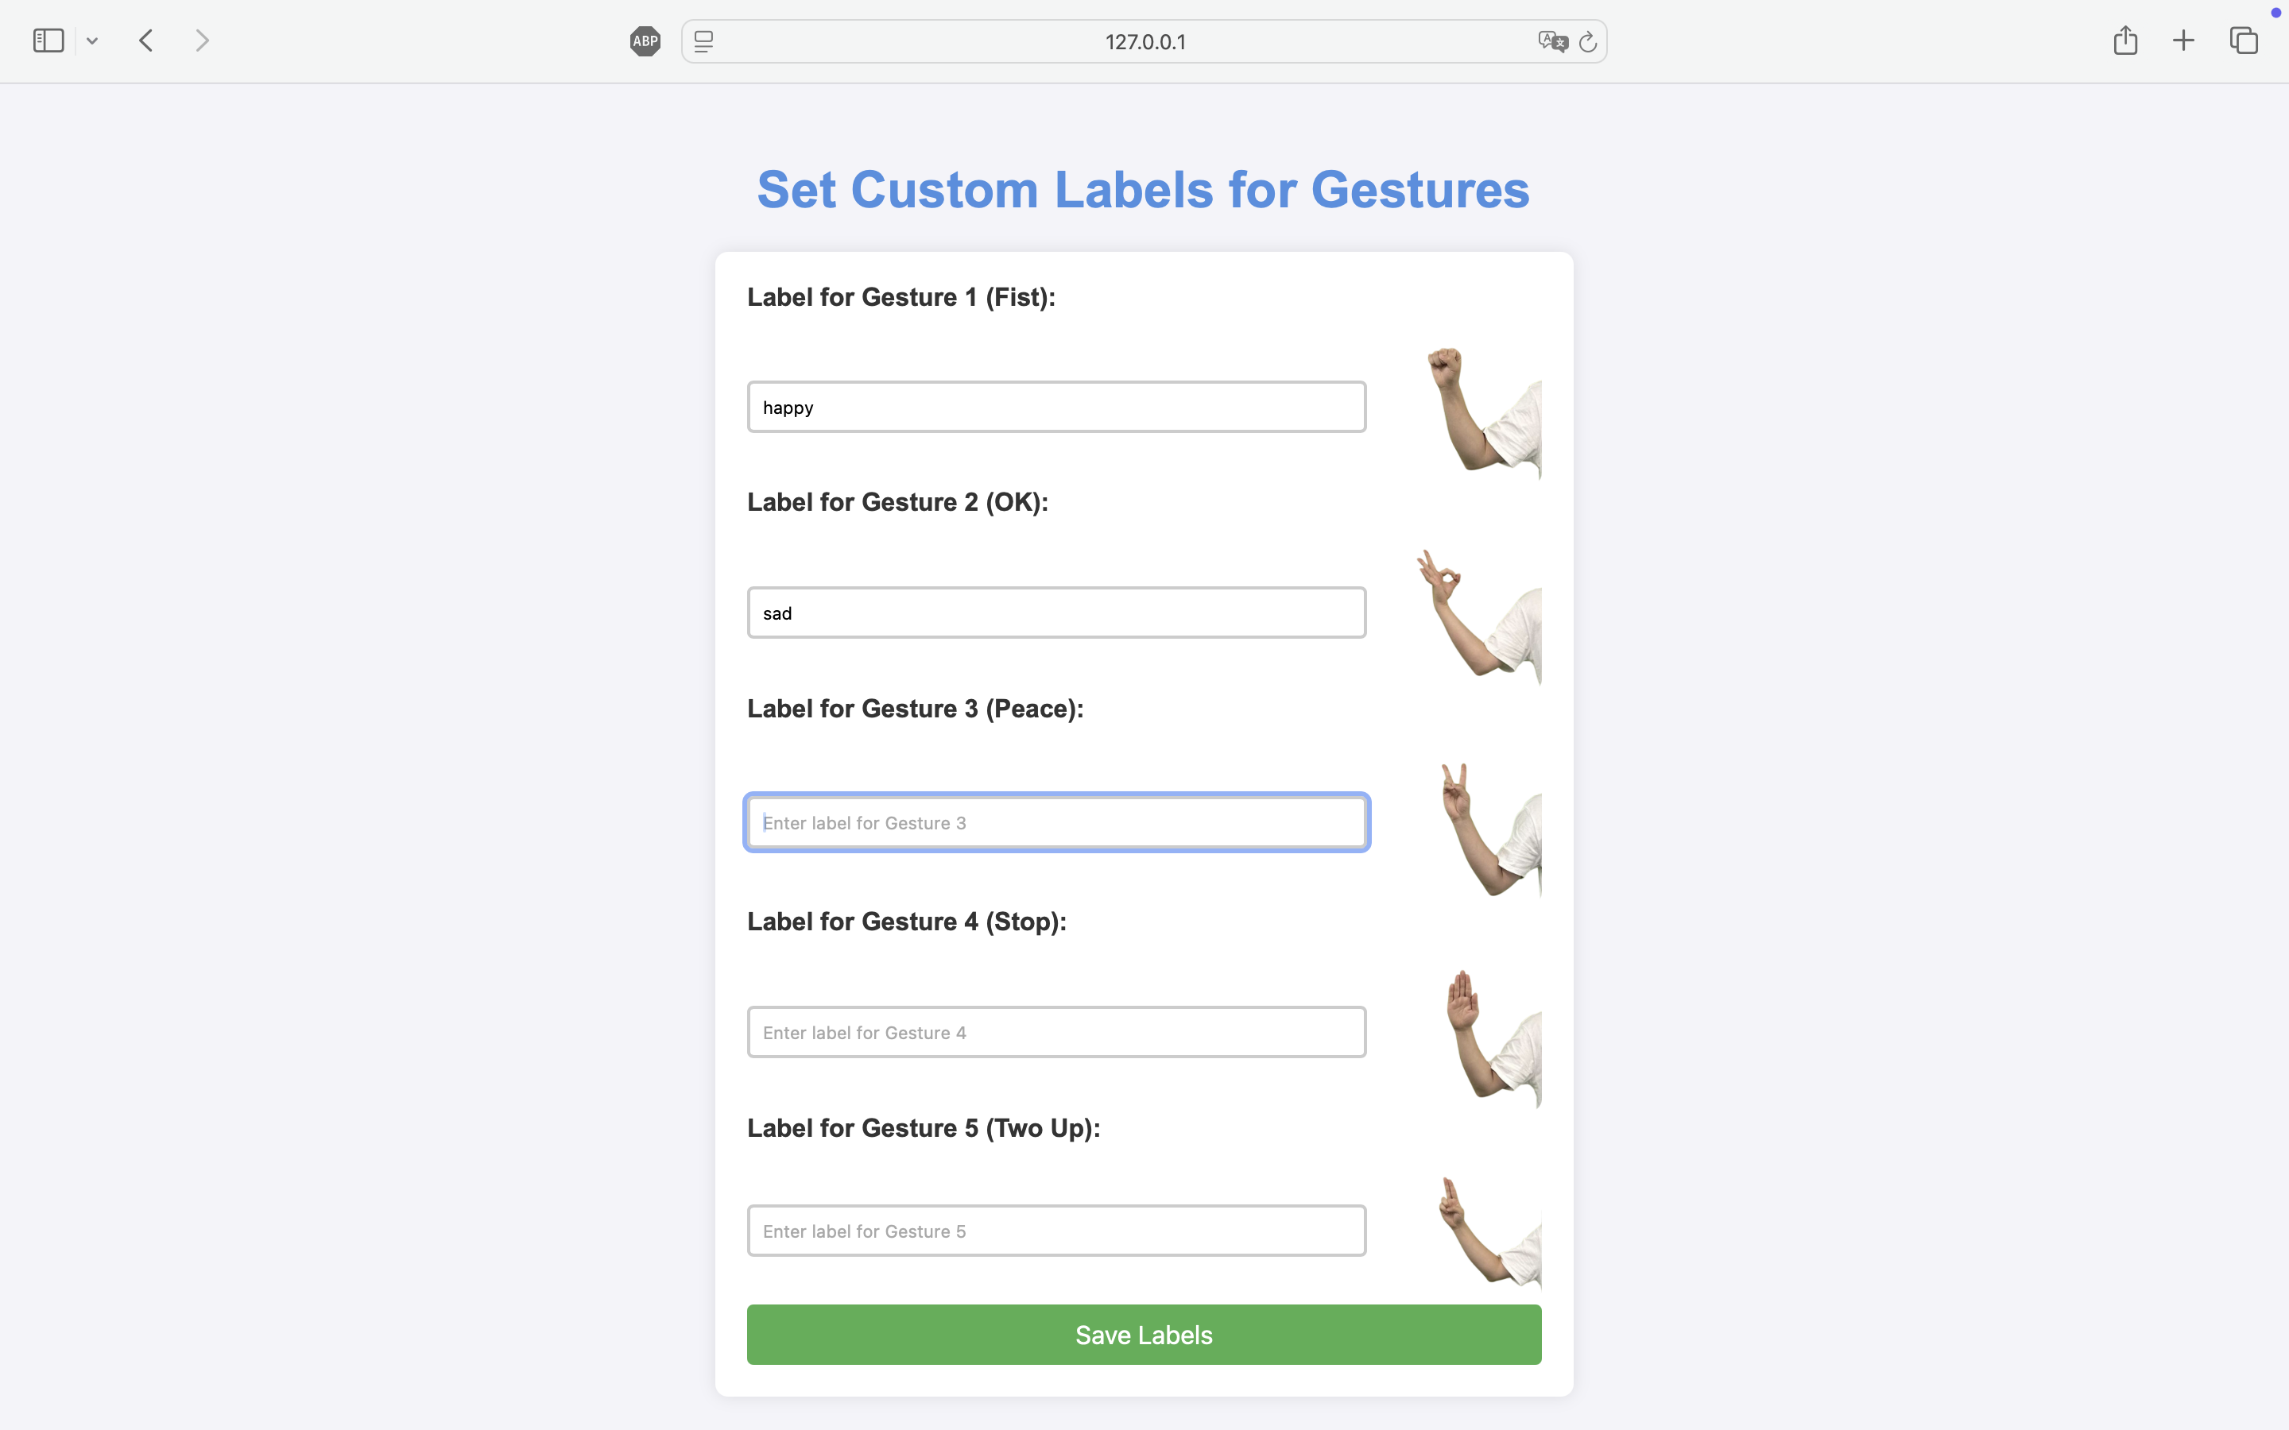Open the Share menu
2289x1430 pixels.
point(2125,41)
